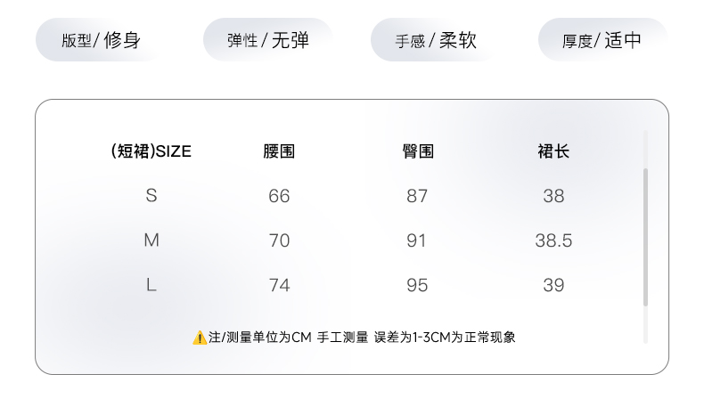Screen dimensions: 704x399
Task: Click hip value 87 for size S
Action: pyautogui.click(x=417, y=196)
